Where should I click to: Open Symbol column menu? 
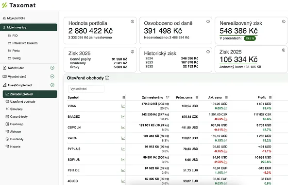124,97
